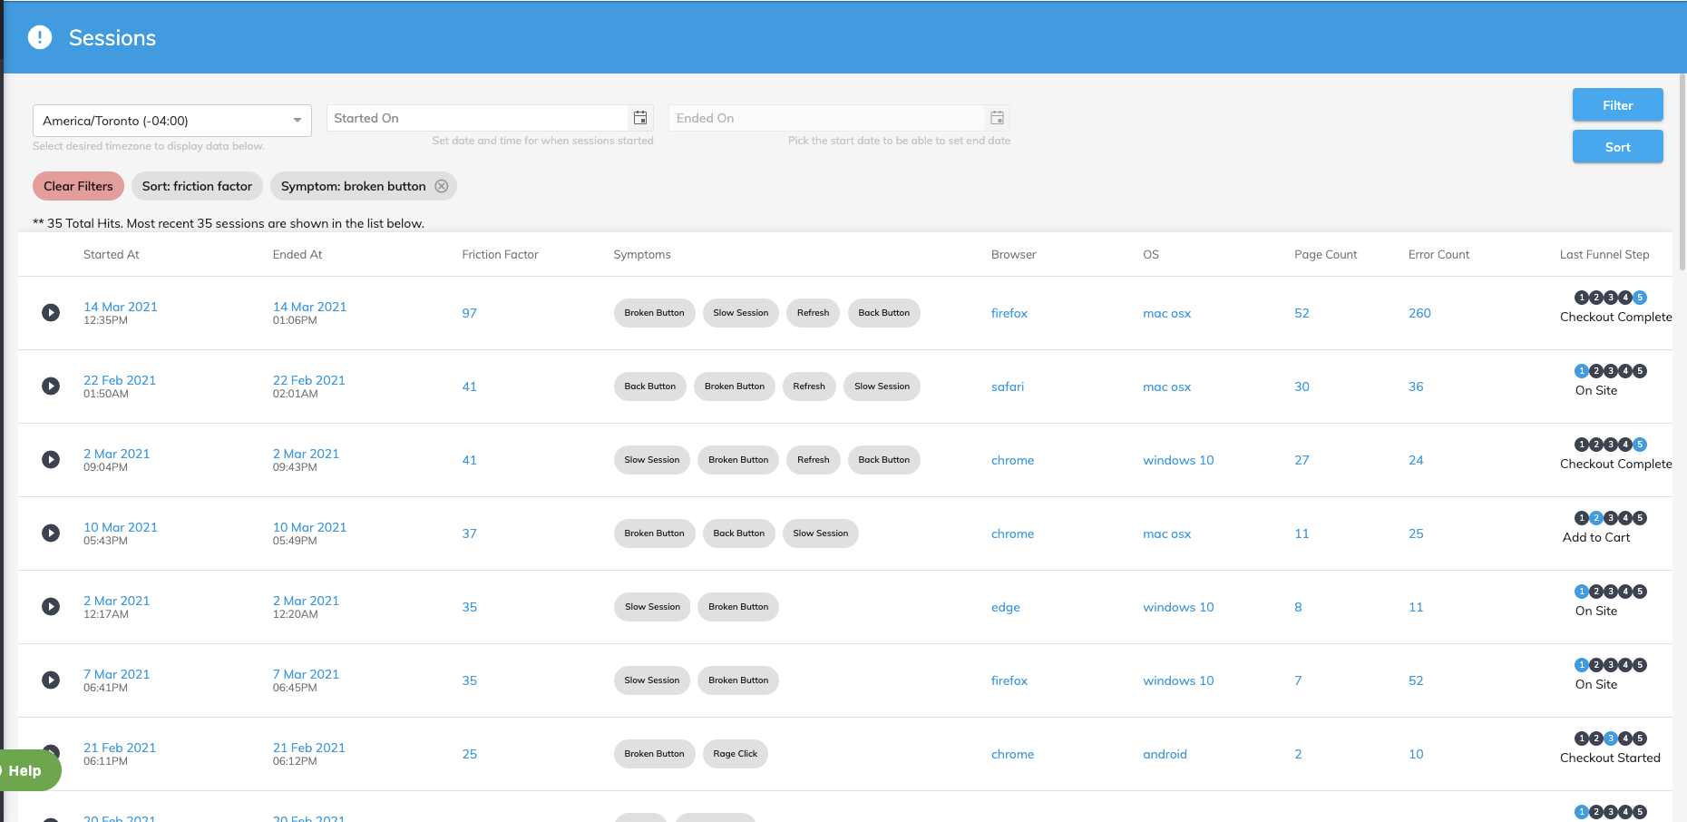
Task: Click the Add to Cart funnel step
Action: [x=1596, y=537]
